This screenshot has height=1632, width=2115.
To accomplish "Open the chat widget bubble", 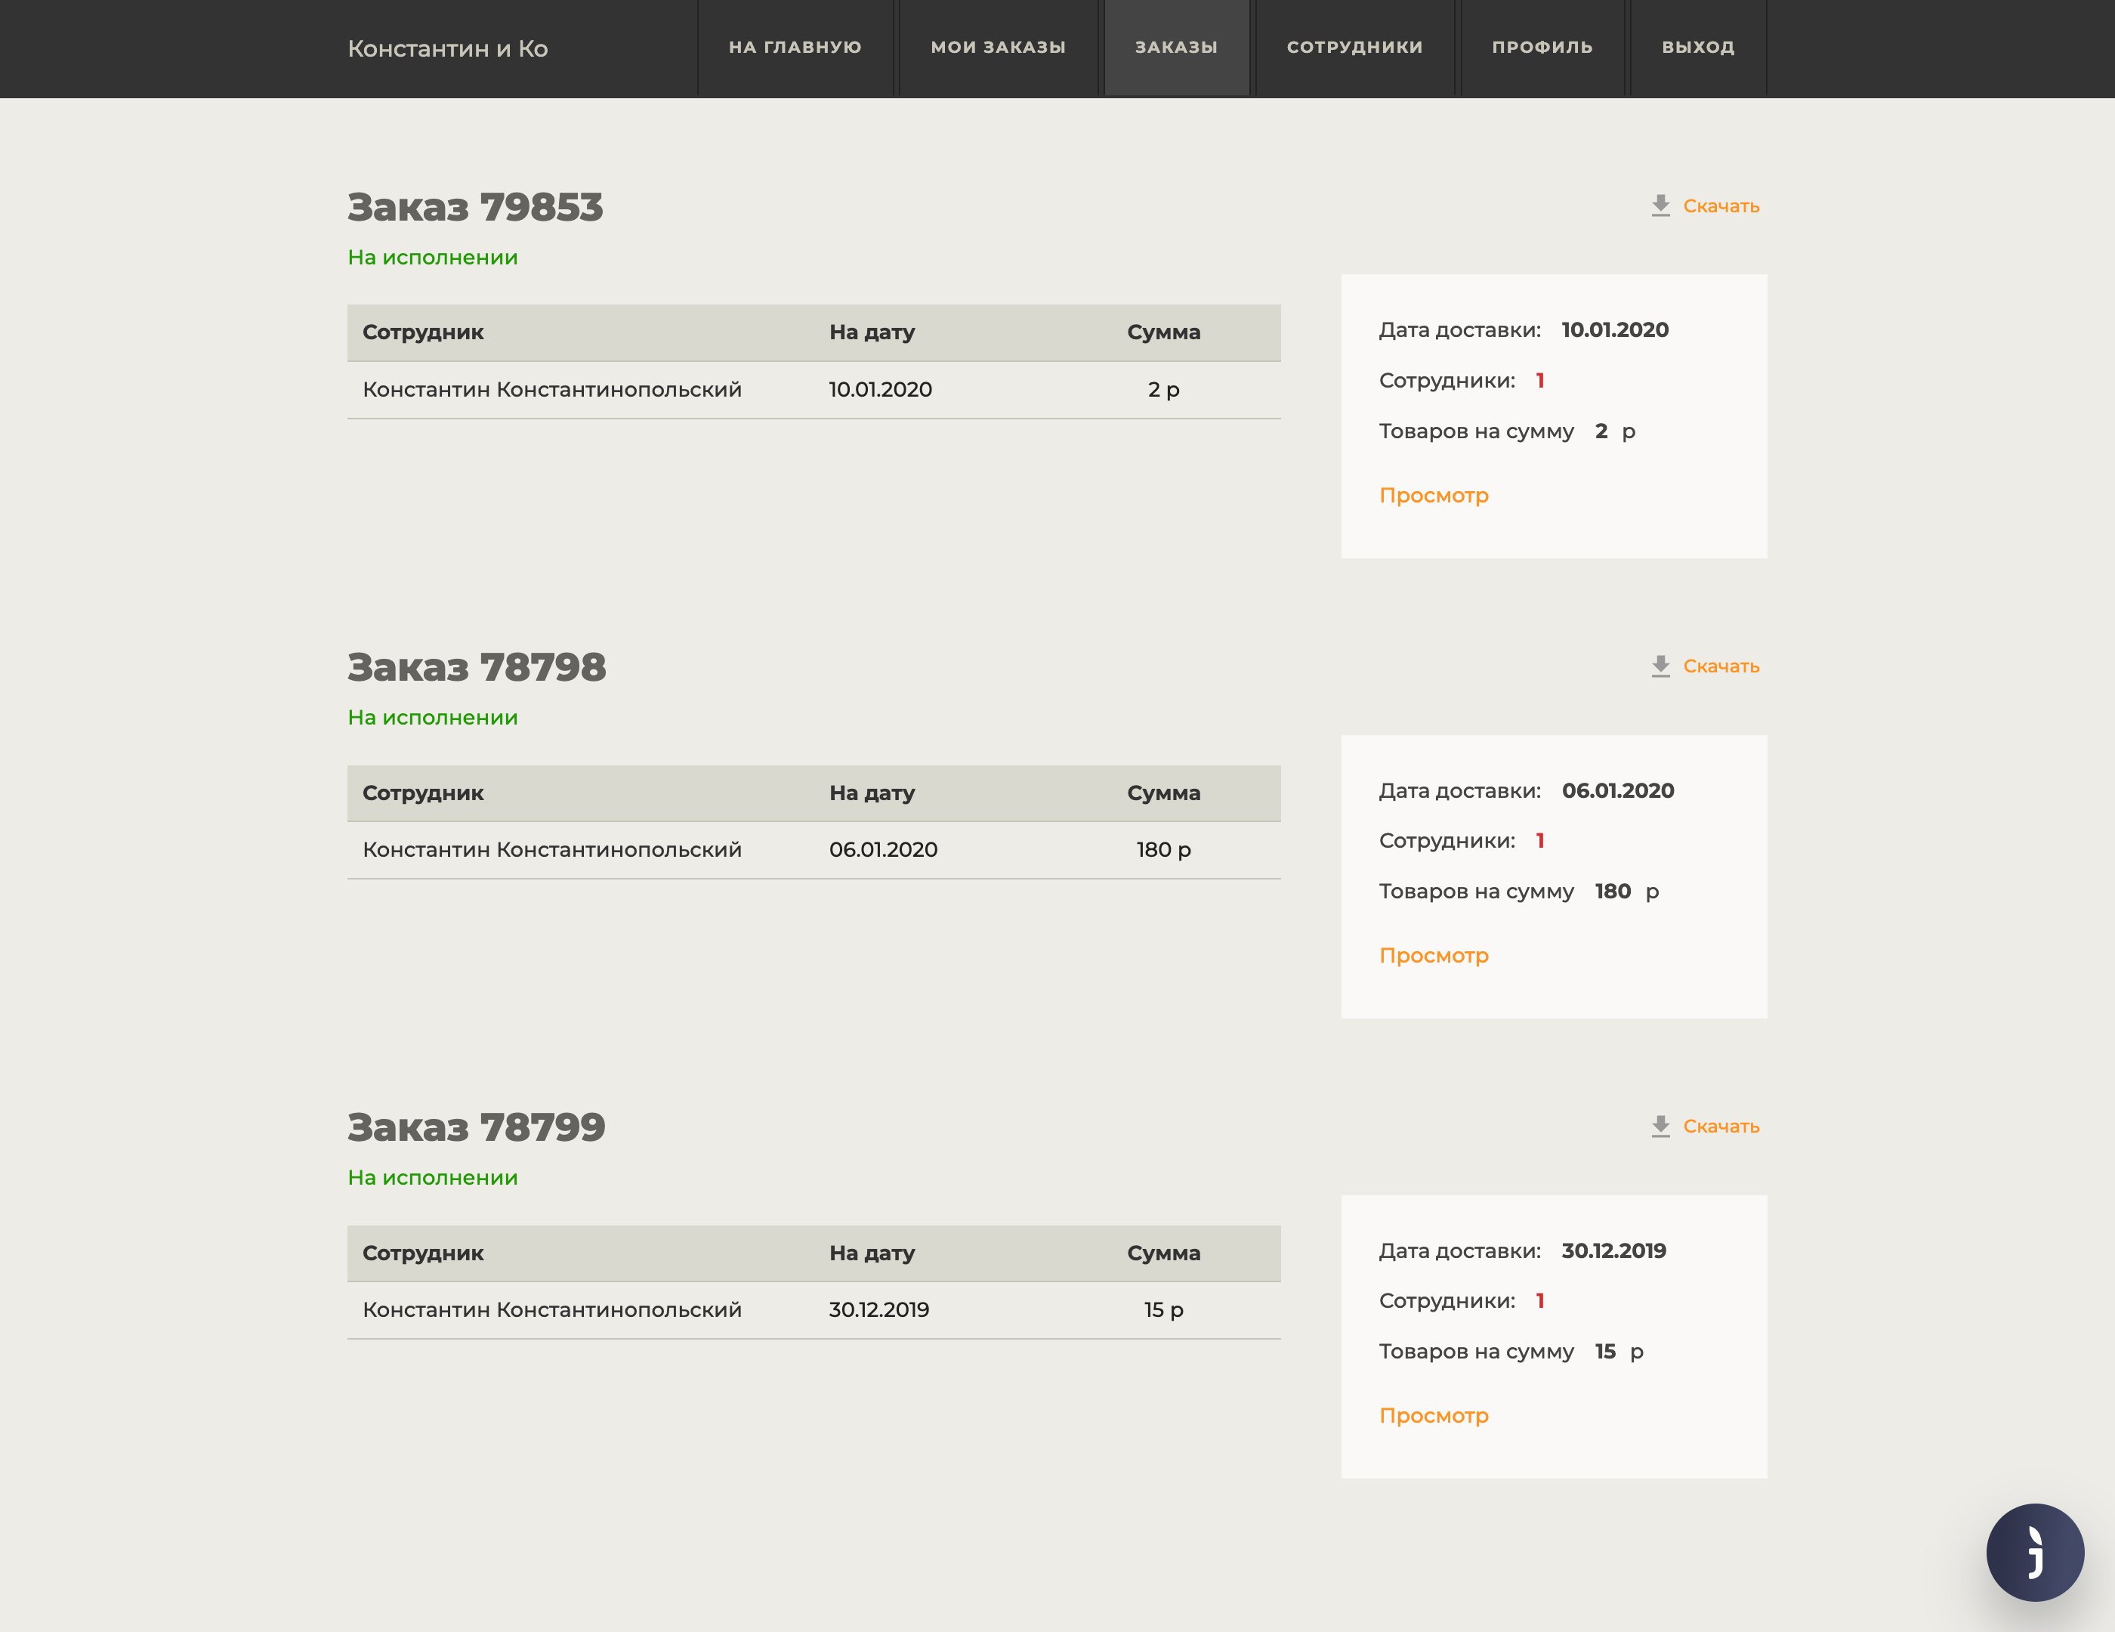I will click(2035, 1552).
